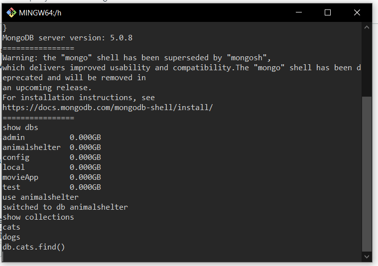Click the admin database entry
Viewport: 378px width, 266px height.
click(13, 137)
